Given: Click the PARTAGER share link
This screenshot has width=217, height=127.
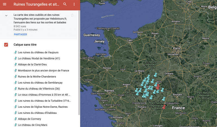Looking at the screenshot, I should click(20, 35).
